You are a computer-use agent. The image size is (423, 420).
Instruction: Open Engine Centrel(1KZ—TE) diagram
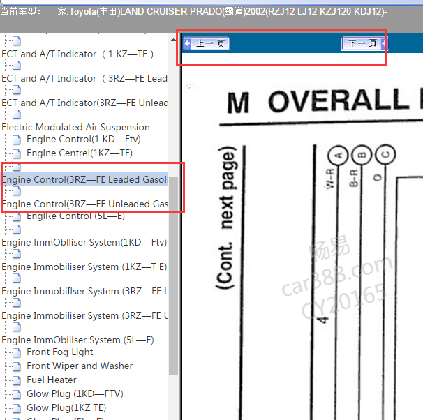(x=80, y=153)
